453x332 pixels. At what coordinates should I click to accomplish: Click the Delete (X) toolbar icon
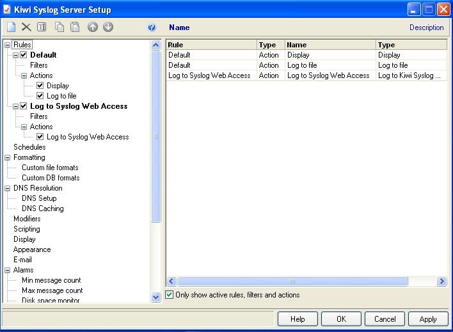[26, 27]
